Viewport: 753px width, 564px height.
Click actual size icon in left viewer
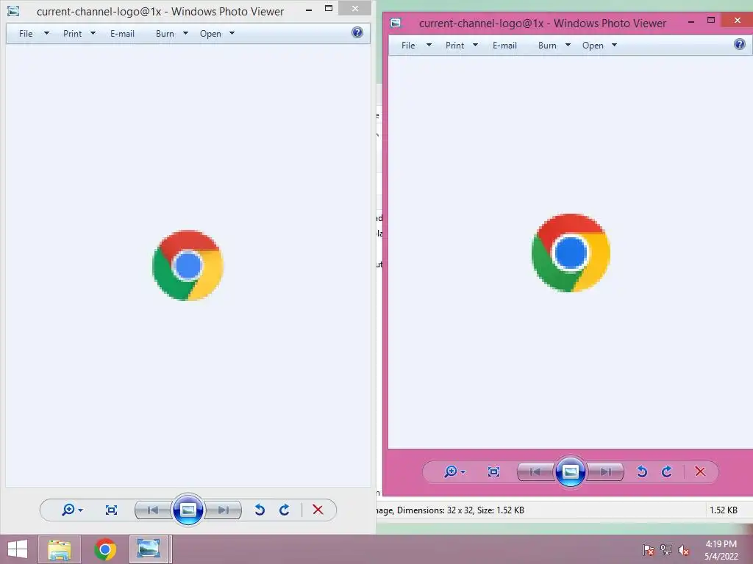point(112,510)
